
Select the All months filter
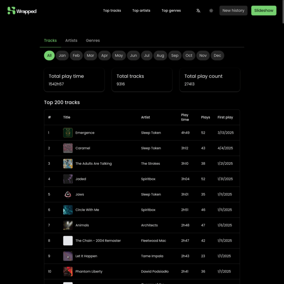pos(49,55)
